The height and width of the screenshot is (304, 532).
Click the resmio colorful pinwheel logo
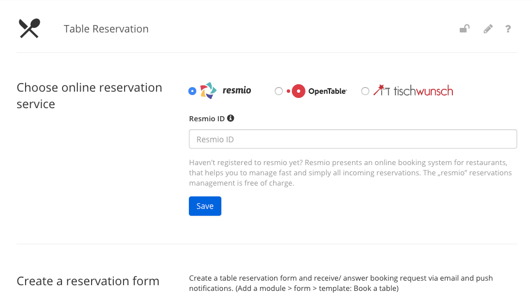(208, 91)
